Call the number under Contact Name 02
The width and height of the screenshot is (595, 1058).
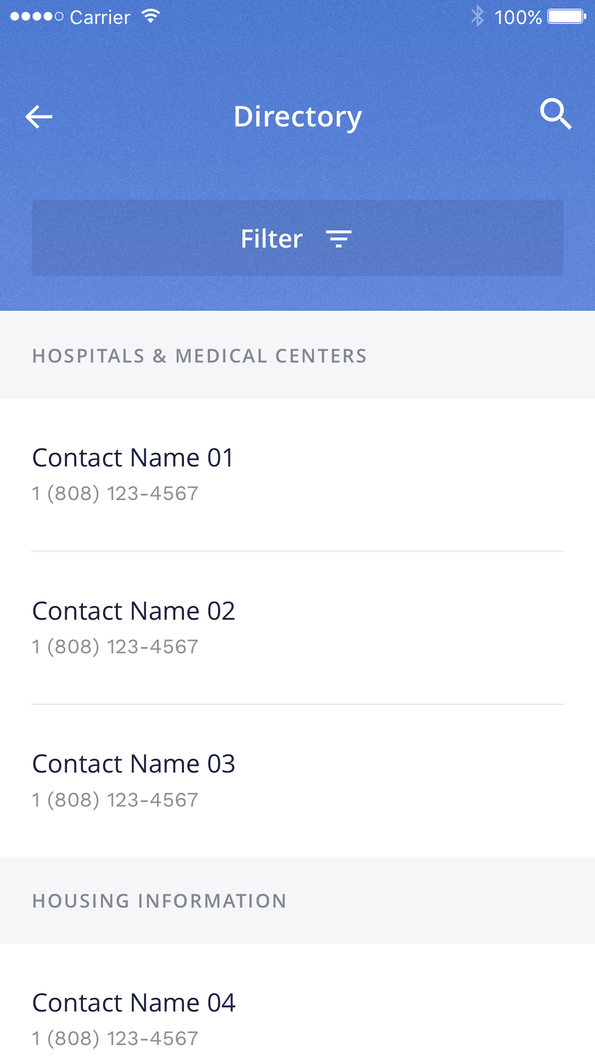coord(115,647)
